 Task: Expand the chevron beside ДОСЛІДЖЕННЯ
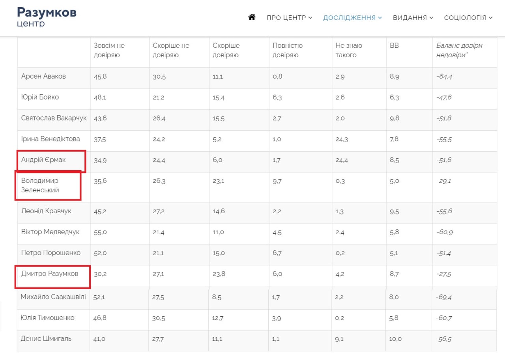click(x=380, y=18)
